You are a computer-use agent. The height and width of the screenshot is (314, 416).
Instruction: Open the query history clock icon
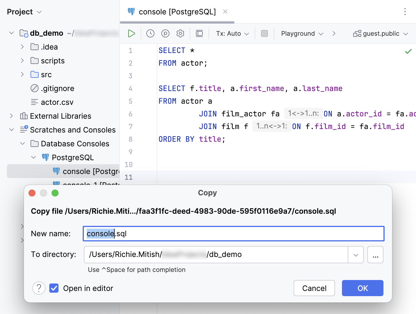point(150,33)
